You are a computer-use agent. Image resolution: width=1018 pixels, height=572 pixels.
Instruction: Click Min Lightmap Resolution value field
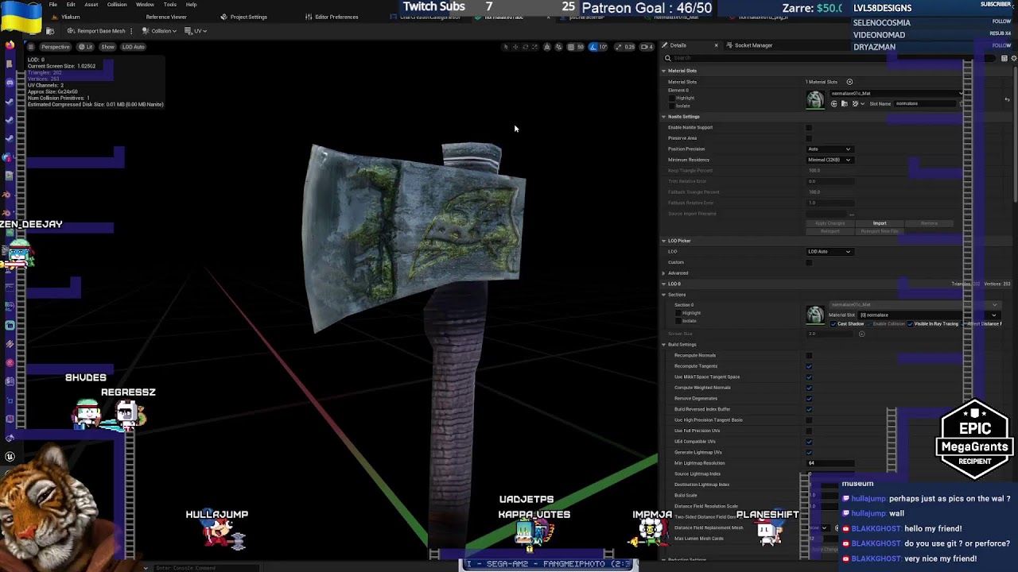pos(831,463)
